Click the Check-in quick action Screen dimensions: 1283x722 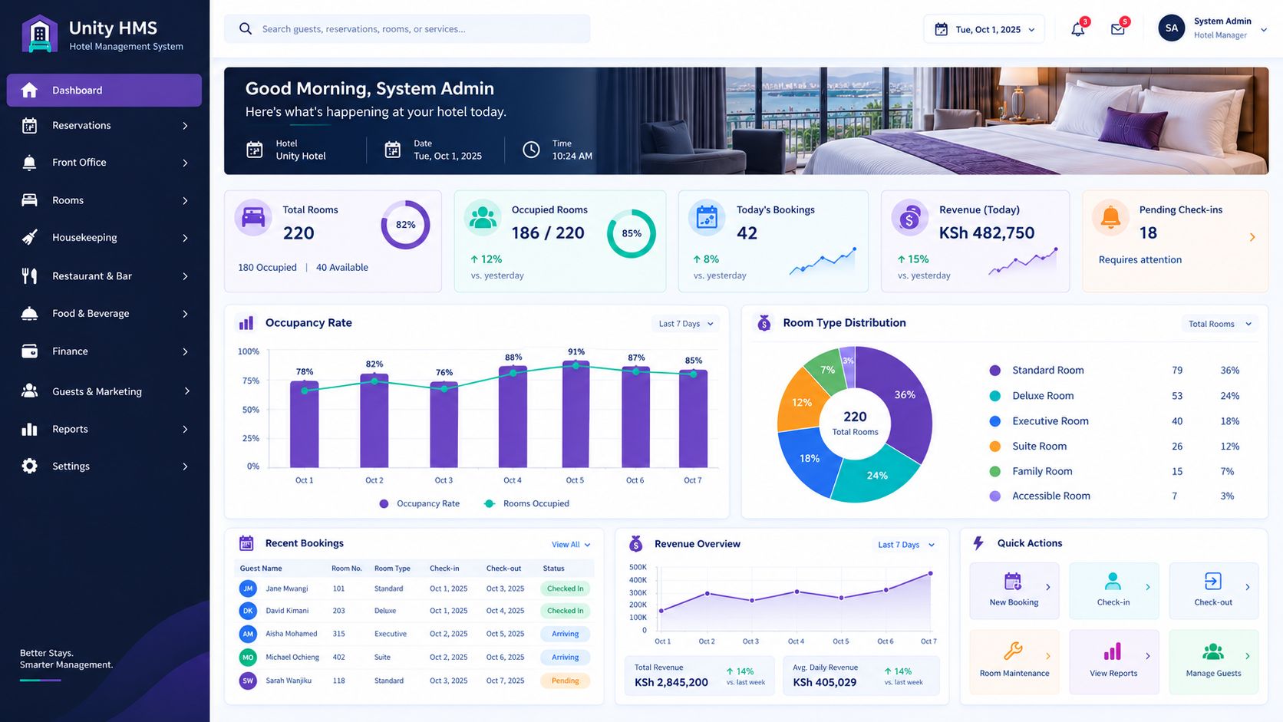click(x=1113, y=591)
